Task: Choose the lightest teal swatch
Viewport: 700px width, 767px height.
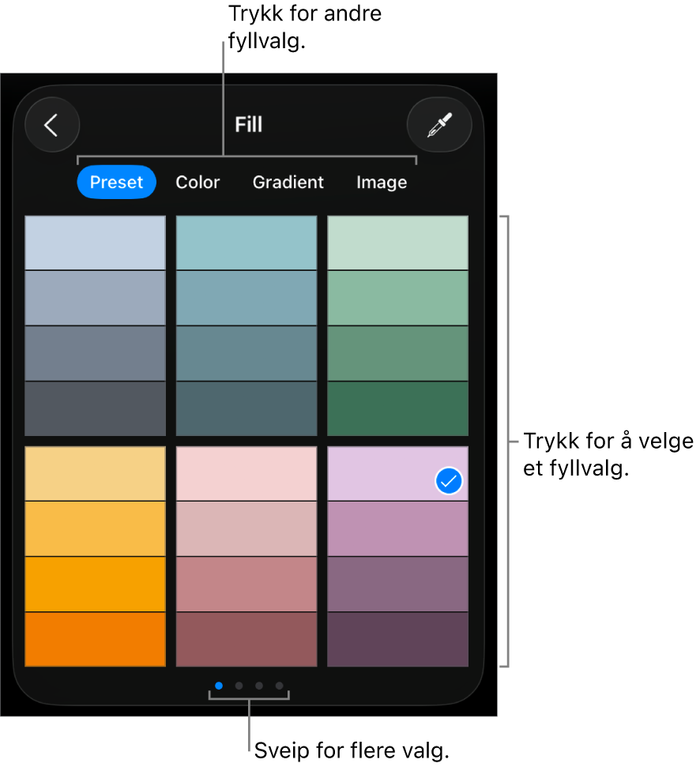Action: click(x=247, y=243)
